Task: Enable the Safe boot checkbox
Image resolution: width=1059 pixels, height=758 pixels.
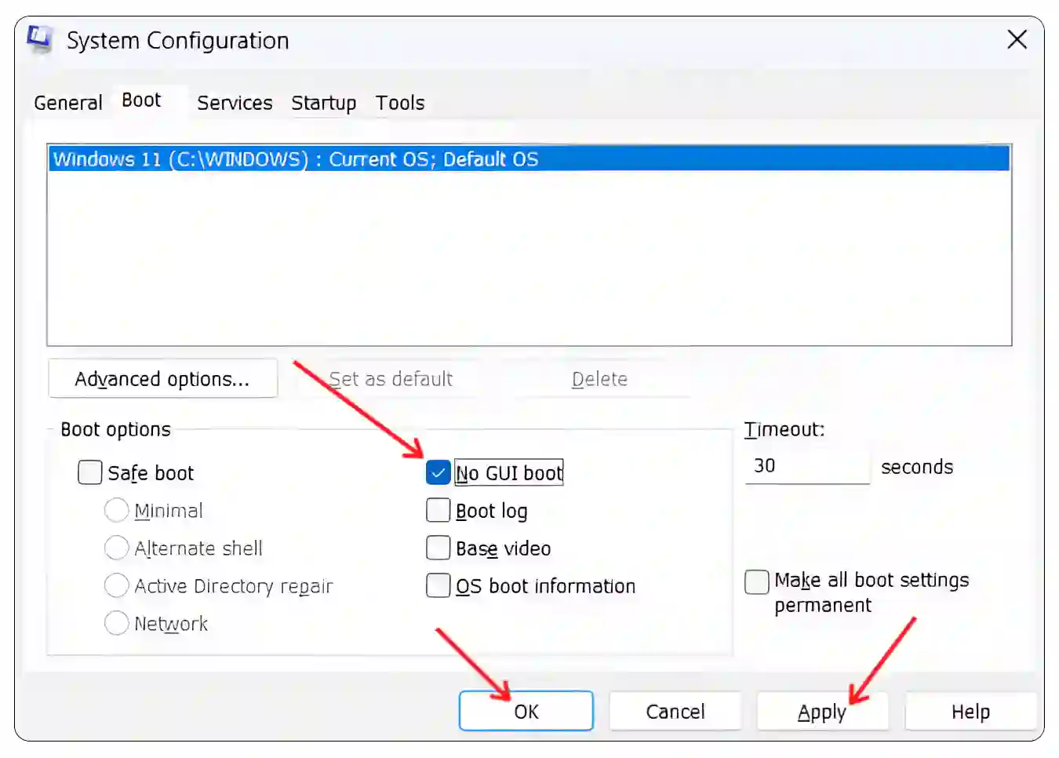Action: (x=90, y=472)
